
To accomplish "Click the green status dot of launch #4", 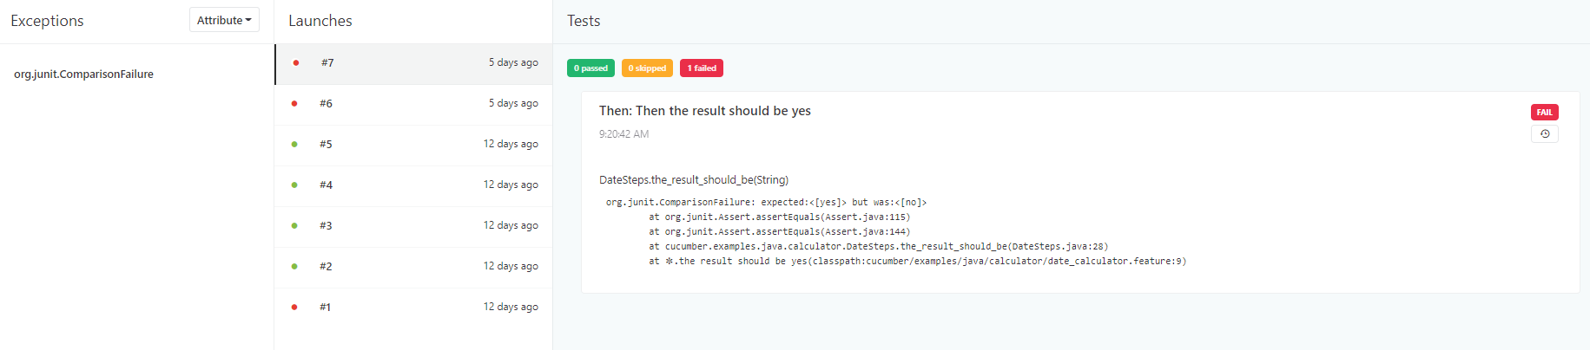I will 294,185.
